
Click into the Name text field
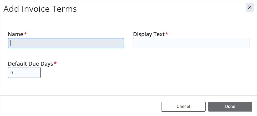pyautogui.click(x=66, y=43)
